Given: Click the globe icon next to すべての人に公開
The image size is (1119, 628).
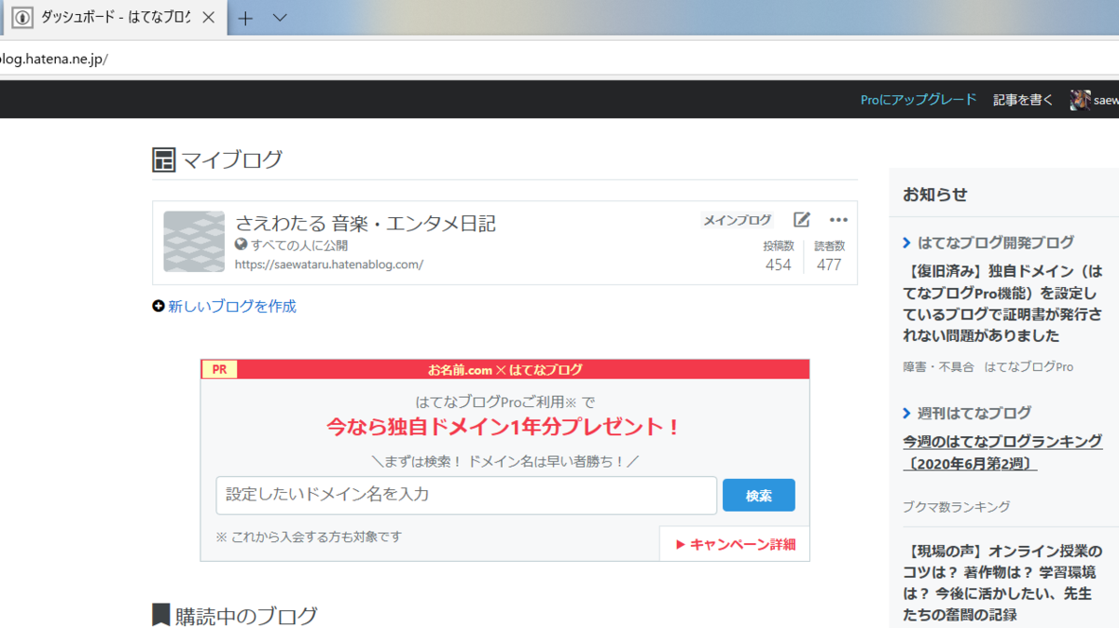Looking at the screenshot, I should point(242,245).
